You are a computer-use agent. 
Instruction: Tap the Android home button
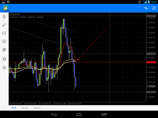click(79, 114)
